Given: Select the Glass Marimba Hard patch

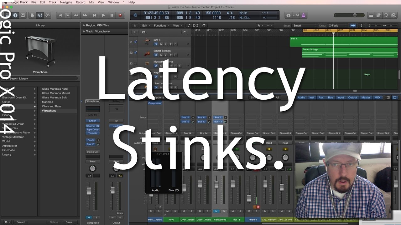Looking at the screenshot, I should point(55,89).
